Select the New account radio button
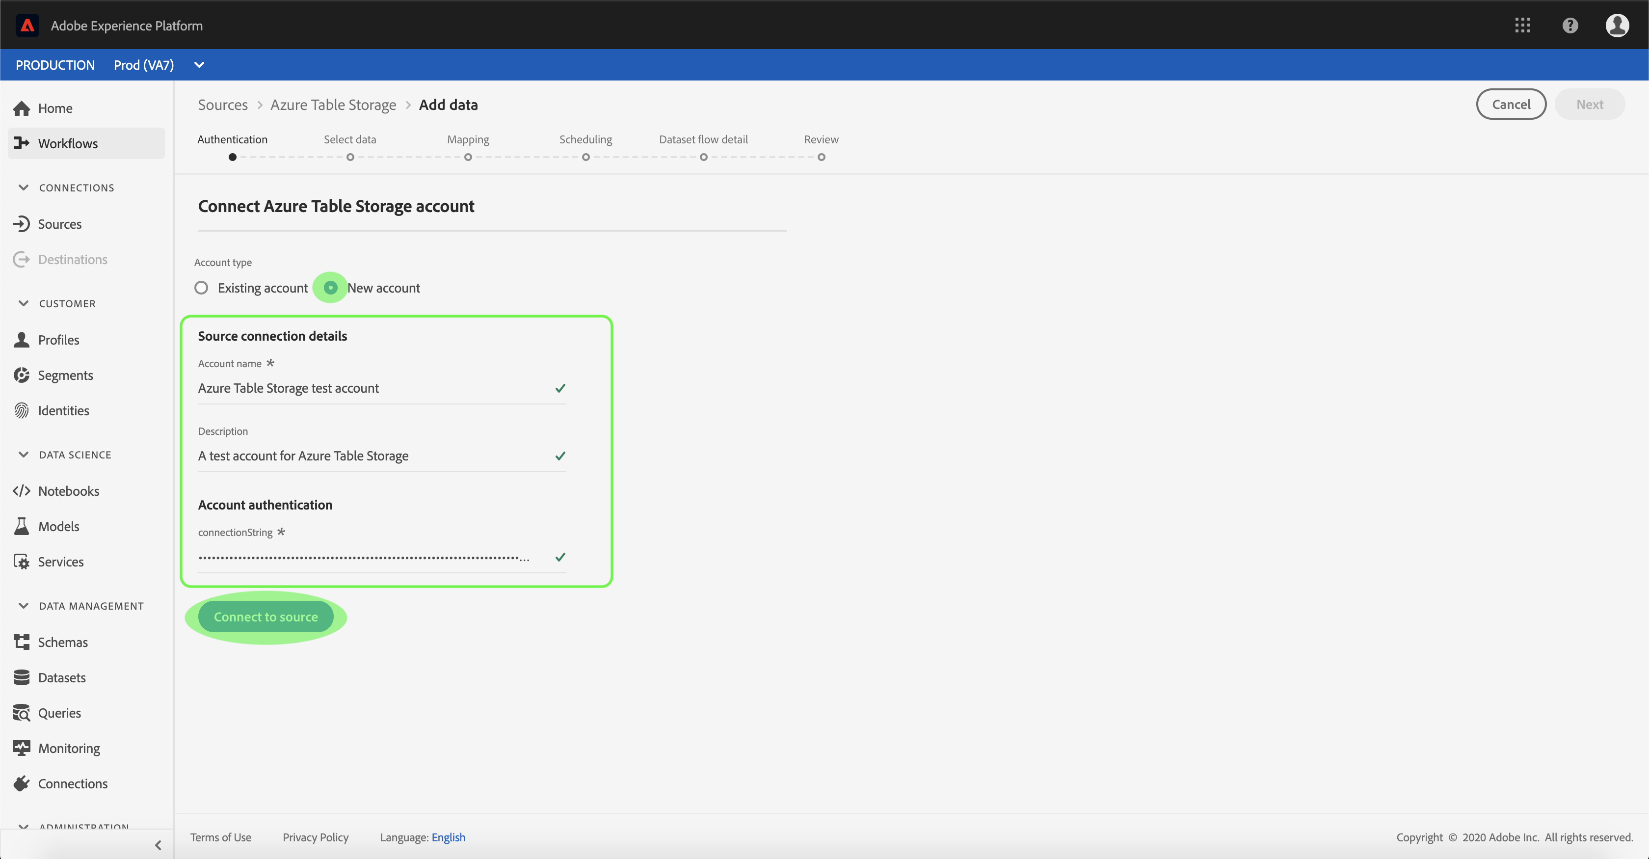The width and height of the screenshot is (1649, 859). 330,288
